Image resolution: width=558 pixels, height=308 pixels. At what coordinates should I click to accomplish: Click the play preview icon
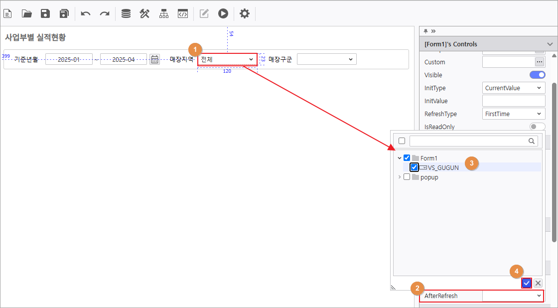click(x=223, y=13)
